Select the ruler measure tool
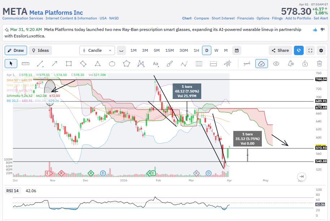 (26, 63)
